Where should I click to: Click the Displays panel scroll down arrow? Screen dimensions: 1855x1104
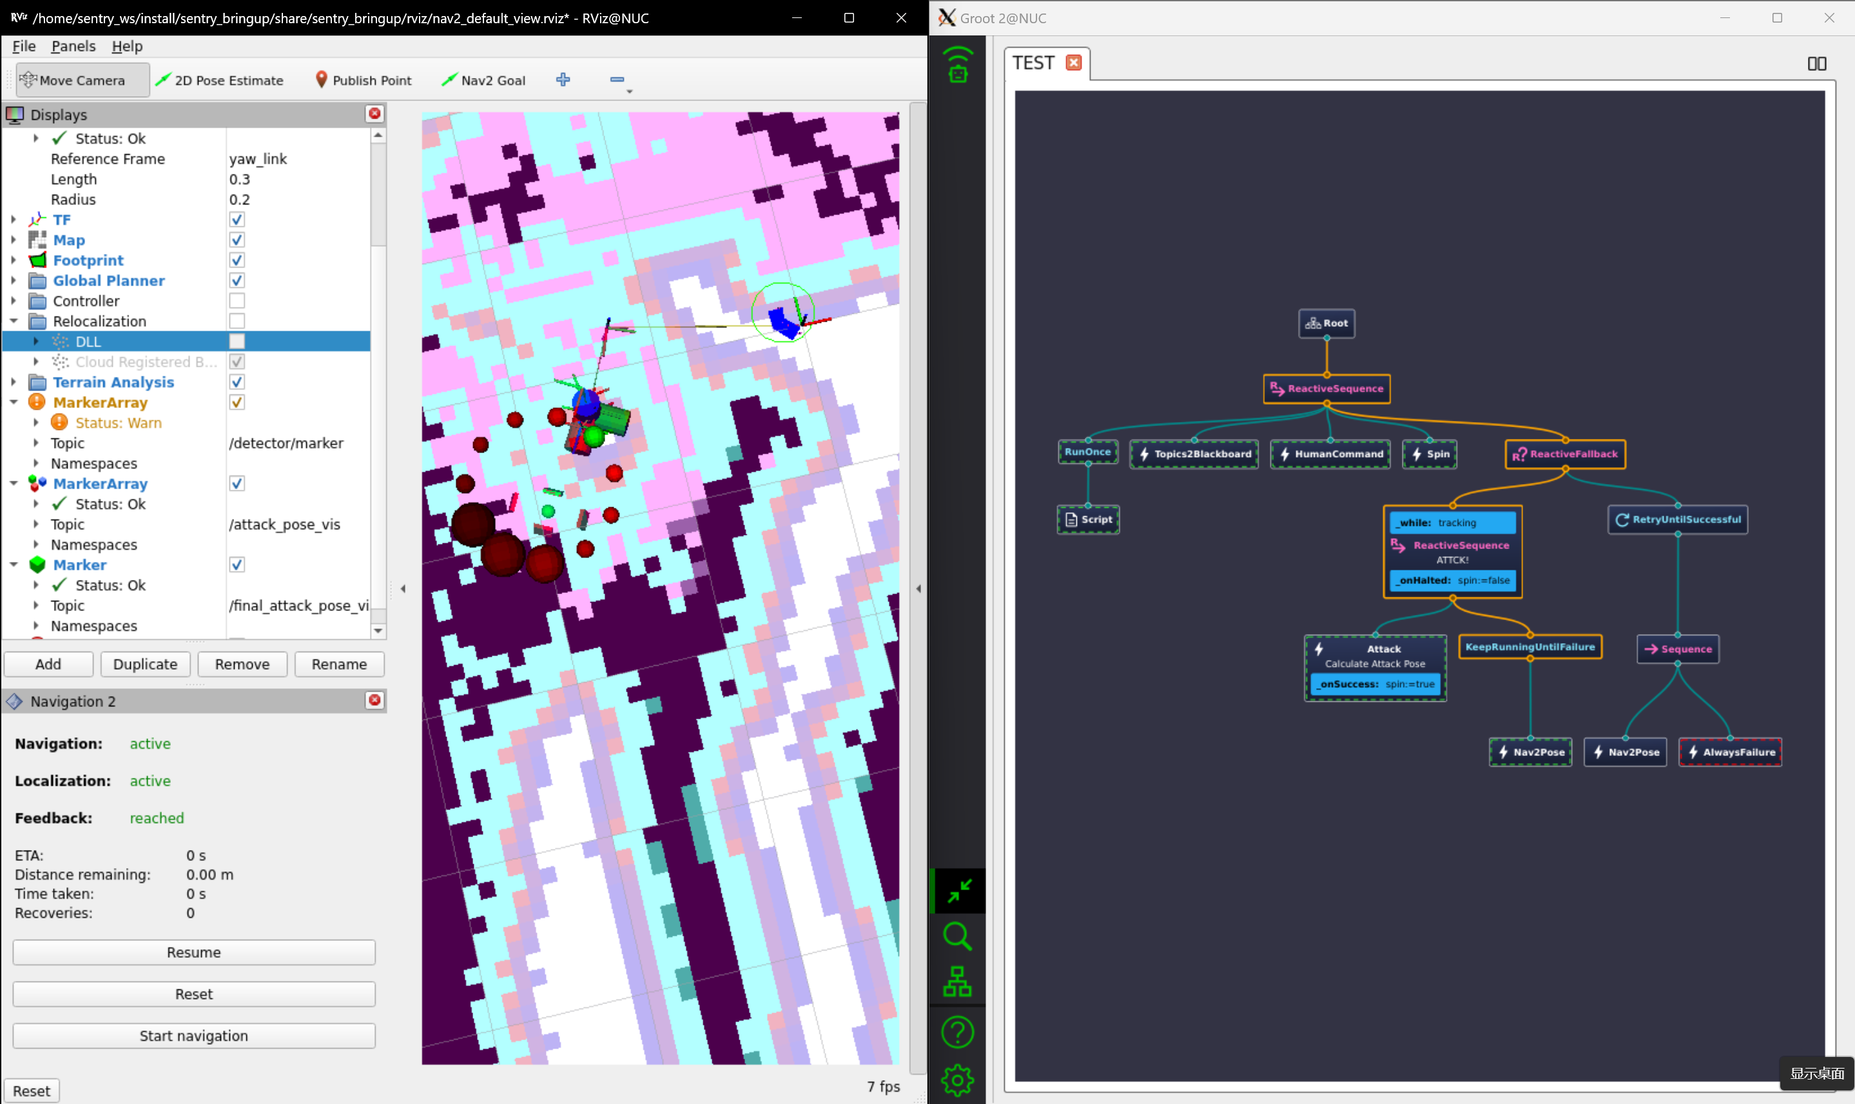click(x=378, y=631)
